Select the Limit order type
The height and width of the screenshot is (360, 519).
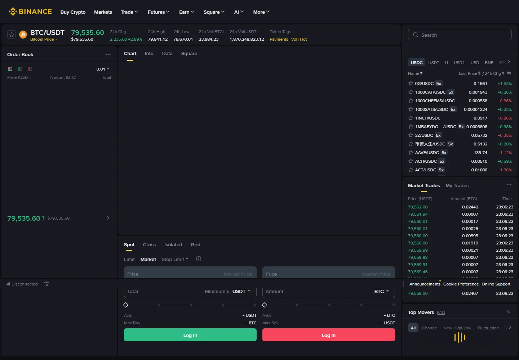pyautogui.click(x=129, y=259)
